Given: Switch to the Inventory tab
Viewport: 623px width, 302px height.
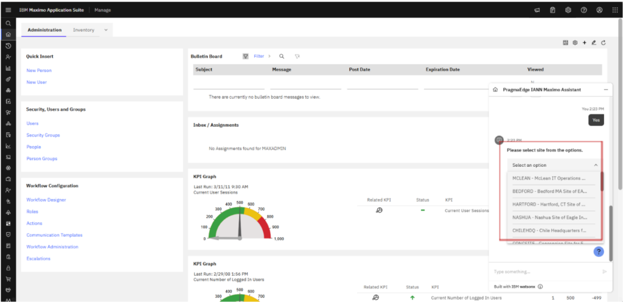Looking at the screenshot, I should coord(83,30).
